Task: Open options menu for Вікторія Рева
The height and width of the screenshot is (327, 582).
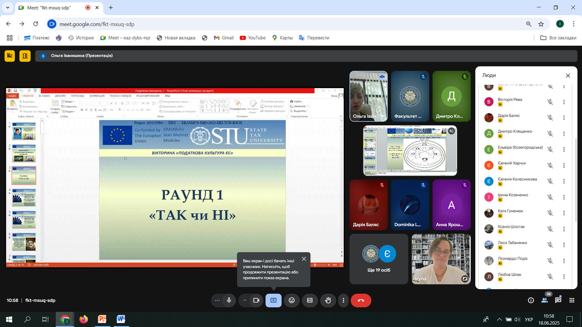Action: coord(564,102)
